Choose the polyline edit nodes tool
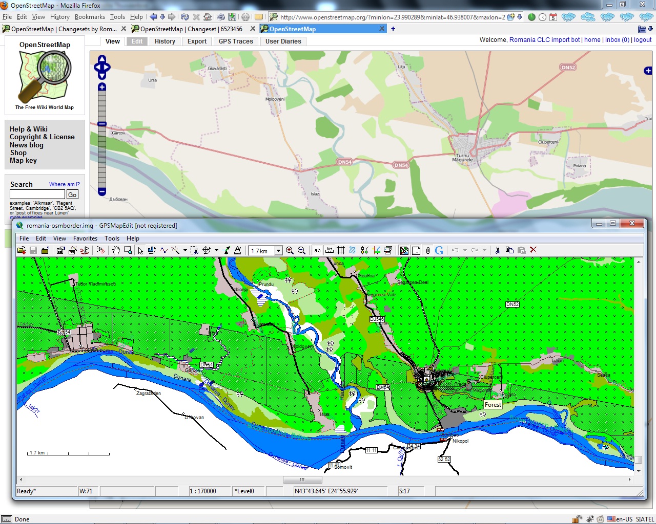 tap(163, 250)
